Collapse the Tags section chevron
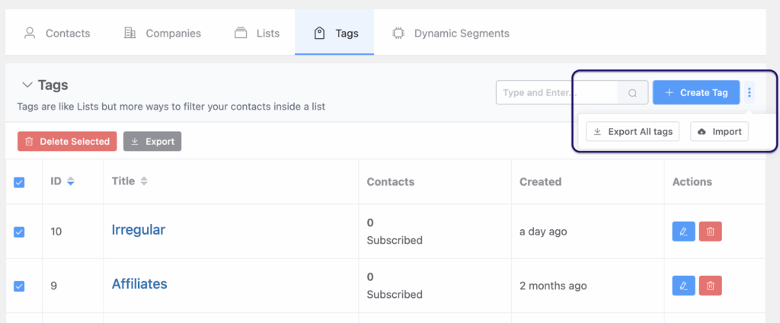Screen dimensions: 780x323 [x=27, y=85]
